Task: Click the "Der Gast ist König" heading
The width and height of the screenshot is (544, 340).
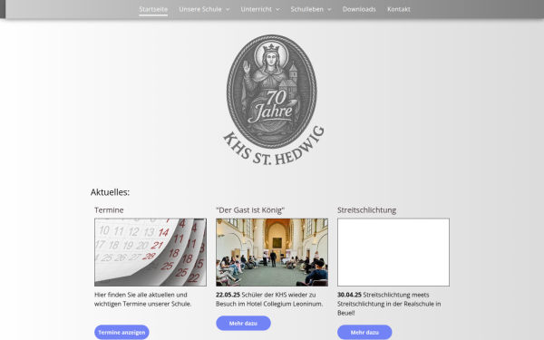Action: pyautogui.click(x=250, y=210)
